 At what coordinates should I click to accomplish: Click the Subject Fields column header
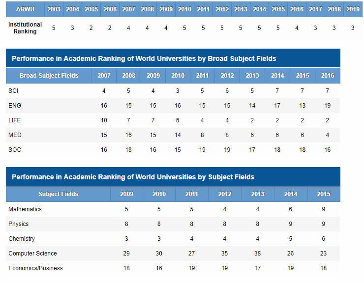pos(58,194)
